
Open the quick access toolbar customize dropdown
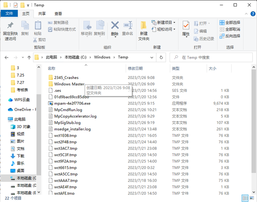pyautogui.click(x=28, y=6)
